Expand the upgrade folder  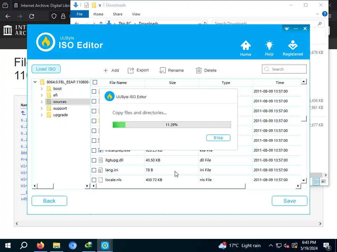tap(42, 115)
